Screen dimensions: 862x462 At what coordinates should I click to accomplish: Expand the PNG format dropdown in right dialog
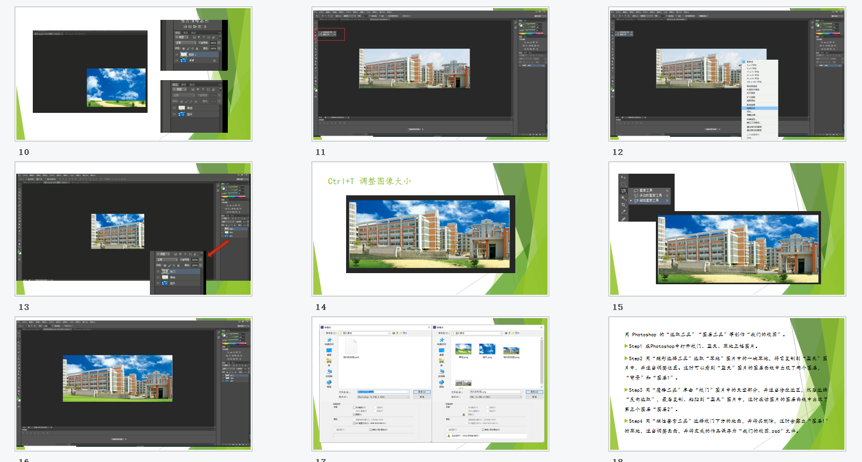(x=495, y=397)
